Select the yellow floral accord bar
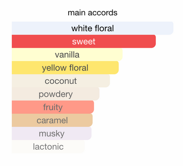 [65, 67]
